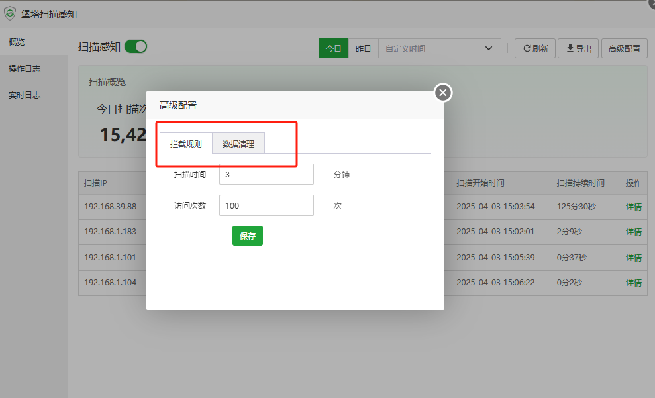
Task: Click the 堡塔扫描感知 shield logo icon
Action: 10,13
